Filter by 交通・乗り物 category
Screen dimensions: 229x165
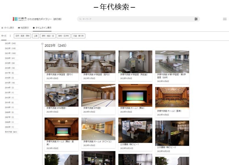pos(78,36)
